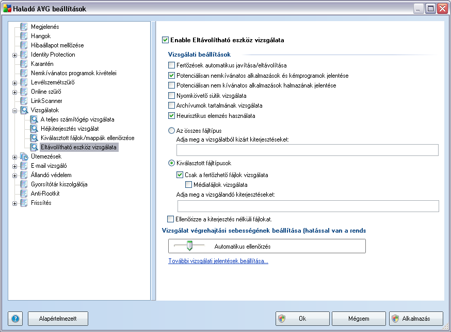Expand the E-mail vizsgáló node
The width and height of the screenshot is (451, 332).
point(14,166)
